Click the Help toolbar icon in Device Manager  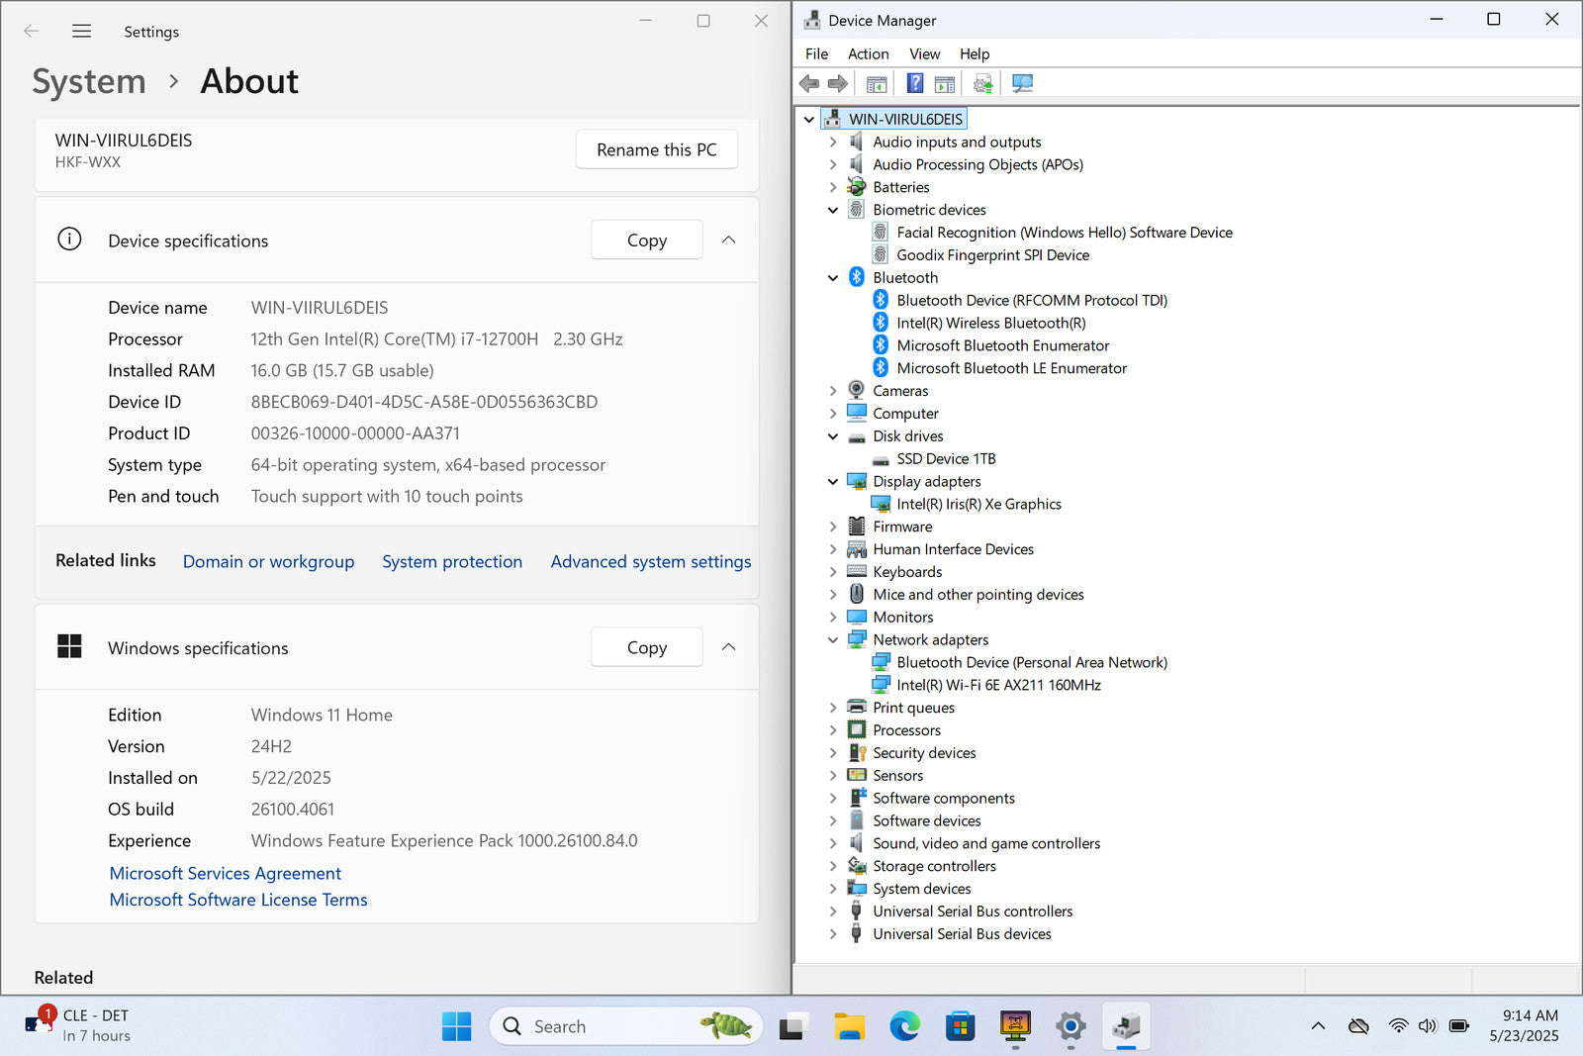click(915, 84)
